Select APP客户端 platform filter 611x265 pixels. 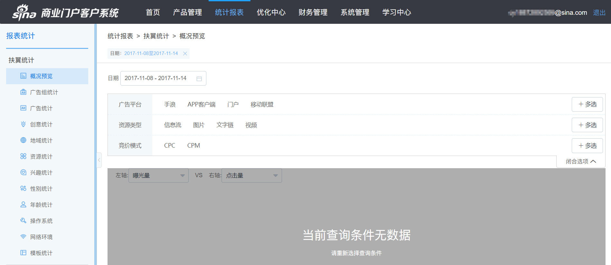pos(202,105)
